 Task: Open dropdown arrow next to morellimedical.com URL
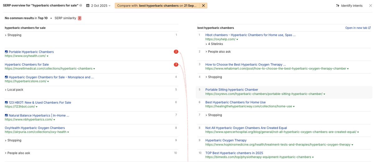(94, 69)
